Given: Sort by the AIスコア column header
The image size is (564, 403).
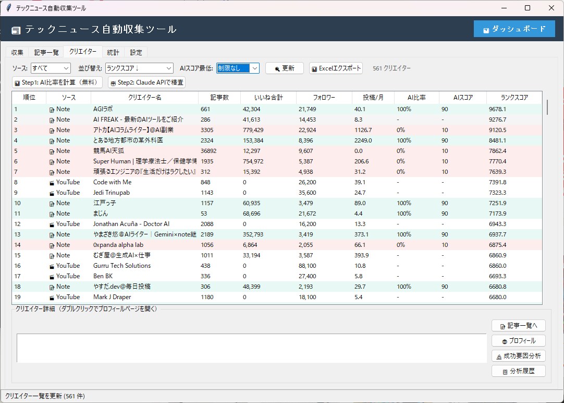Looking at the screenshot, I should click(x=463, y=98).
